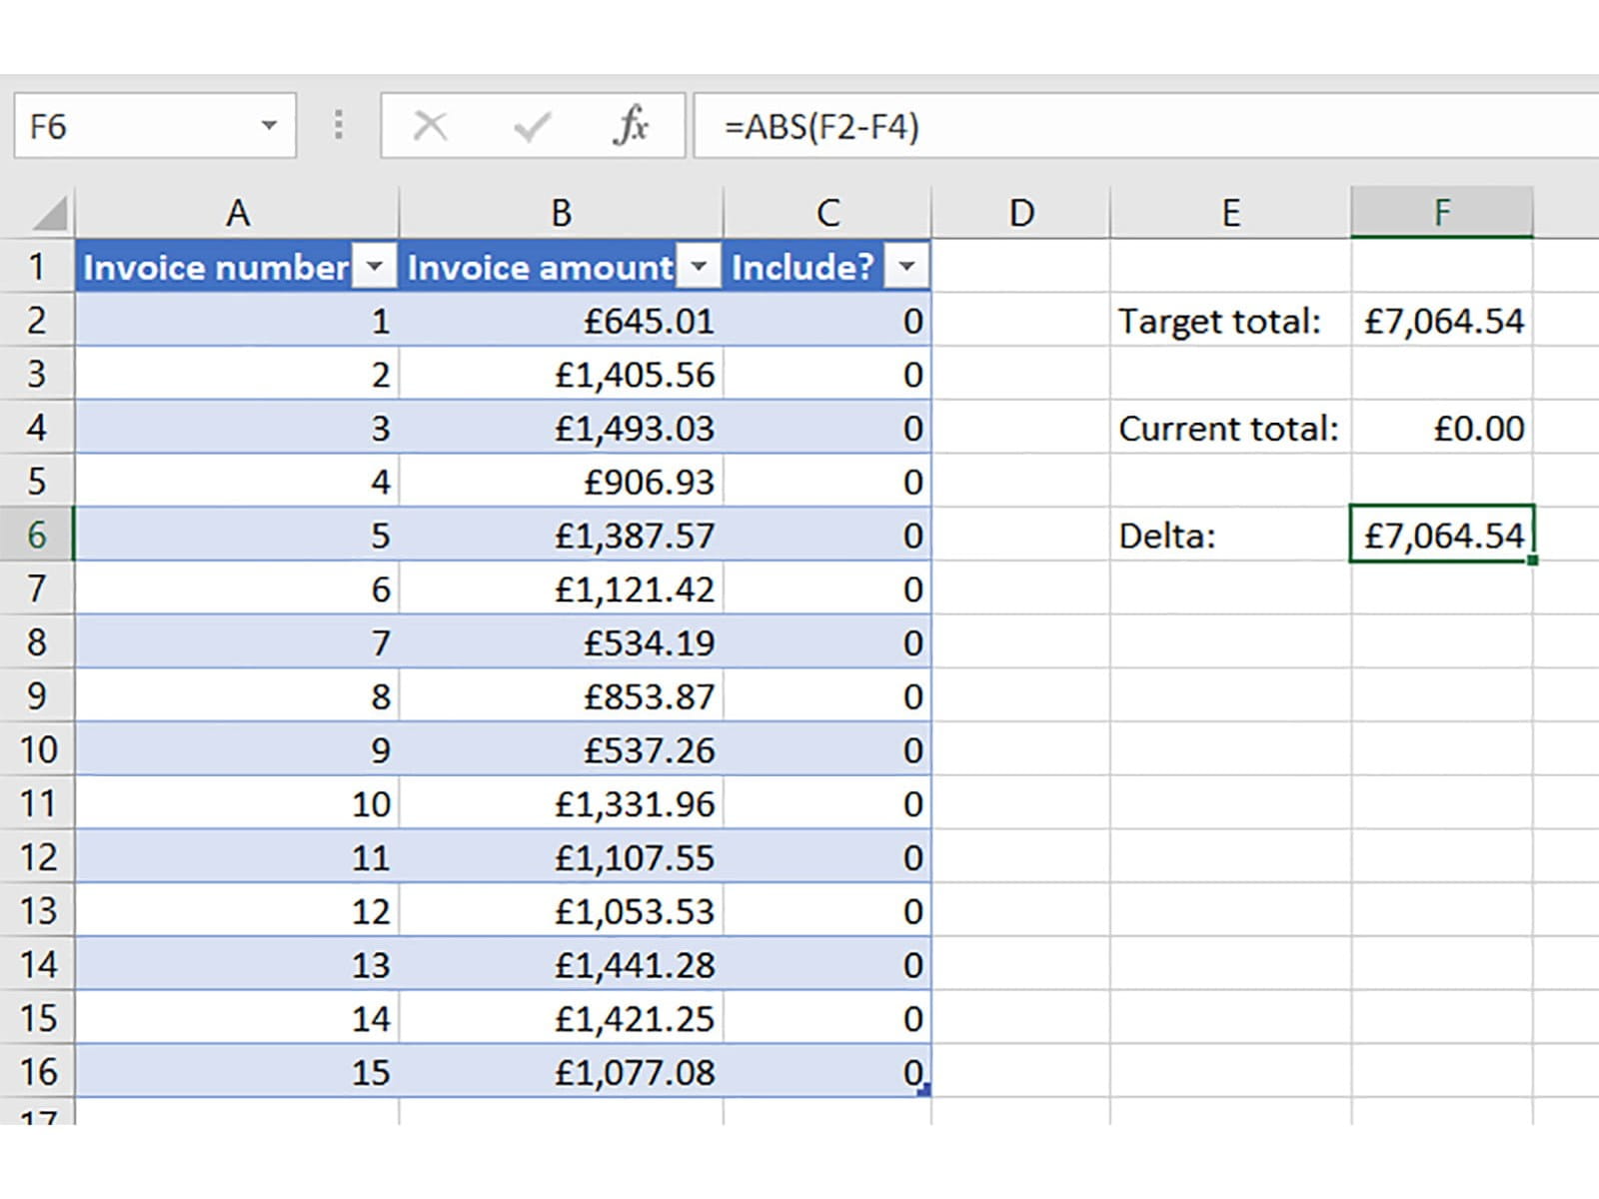Select column B header
The width and height of the screenshot is (1599, 1199).
pyautogui.click(x=561, y=213)
